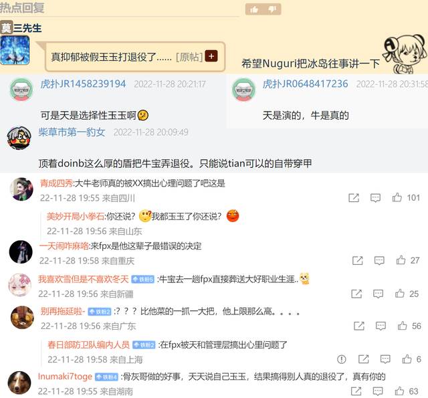The image size is (428, 398).
Task: Open replies on 别再拖延啦- comment
Action: pos(381,326)
